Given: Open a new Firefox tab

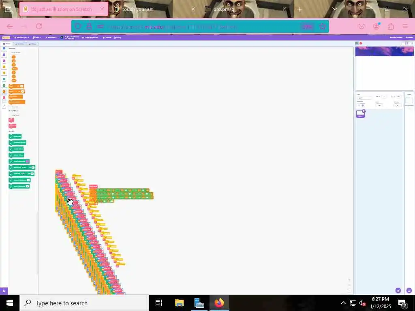Looking at the screenshot, I should point(299,9).
